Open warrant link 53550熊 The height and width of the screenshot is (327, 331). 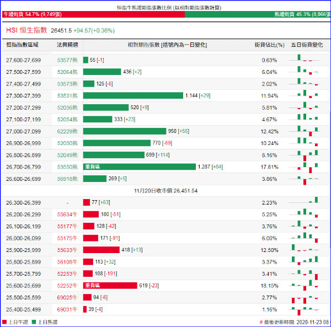click(x=67, y=167)
